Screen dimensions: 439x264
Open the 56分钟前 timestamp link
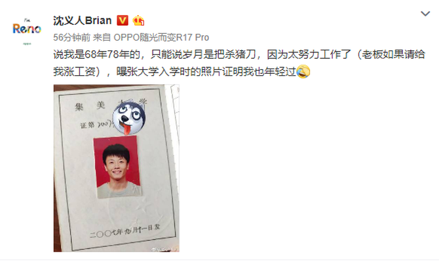[x=71, y=37]
